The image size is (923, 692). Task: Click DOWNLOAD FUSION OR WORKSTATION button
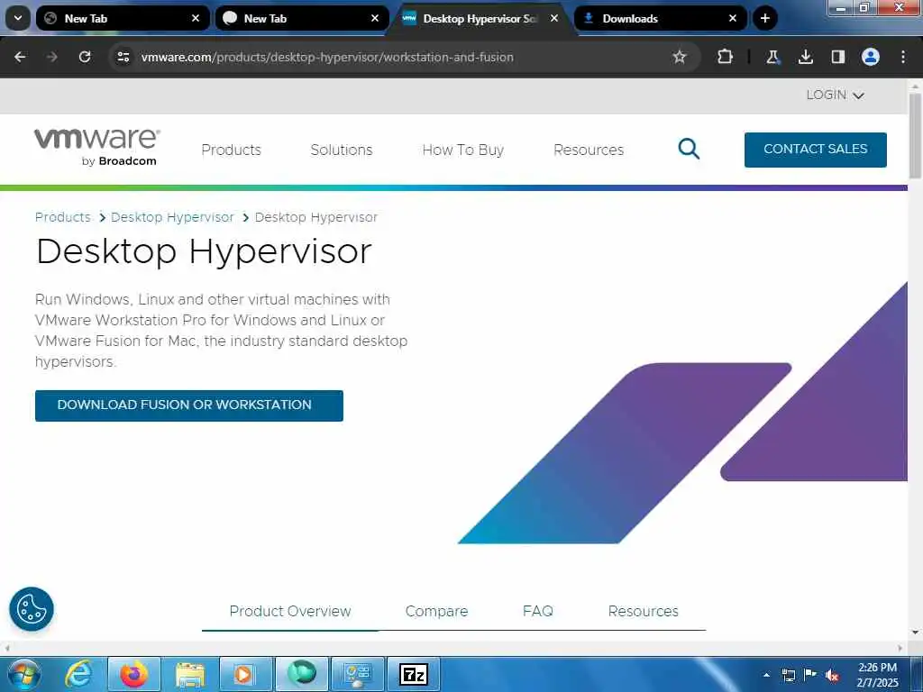point(189,405)
